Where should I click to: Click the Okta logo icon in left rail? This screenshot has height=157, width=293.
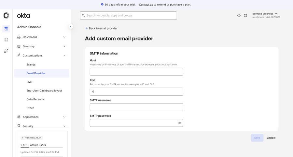click(x=6, y=16)
